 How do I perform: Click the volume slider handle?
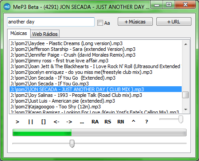pyautogui.click(x=181, y=119)
